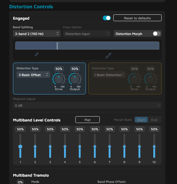The height and width of the screenshot is (184, 177).
Task: Toggle the Engaged switch off
Action: 107,18
